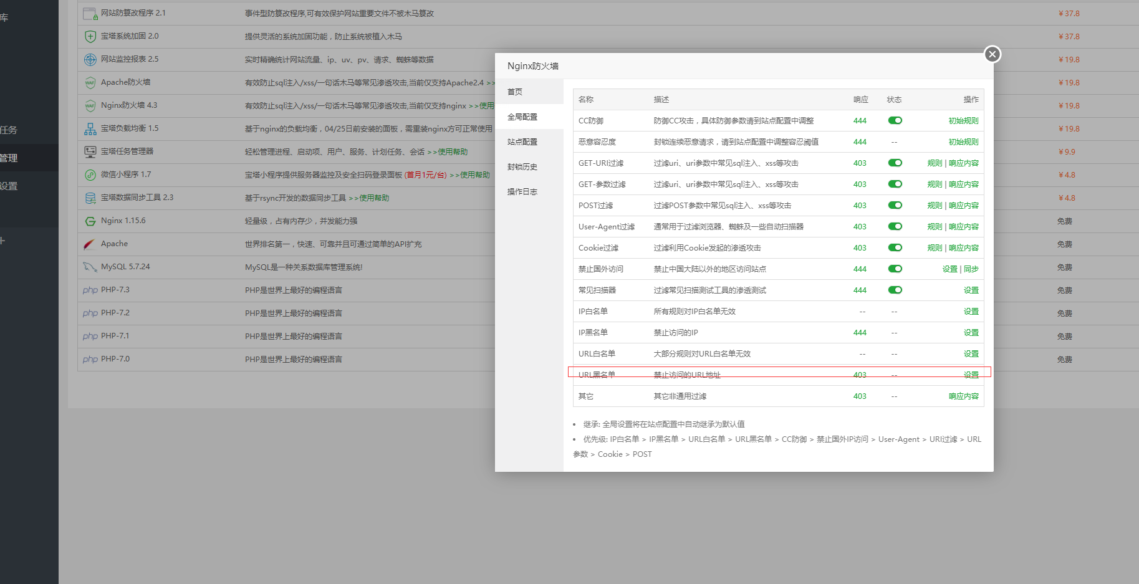
Task: Click the 444 response value for CC防御
Action: pos(860,121)
